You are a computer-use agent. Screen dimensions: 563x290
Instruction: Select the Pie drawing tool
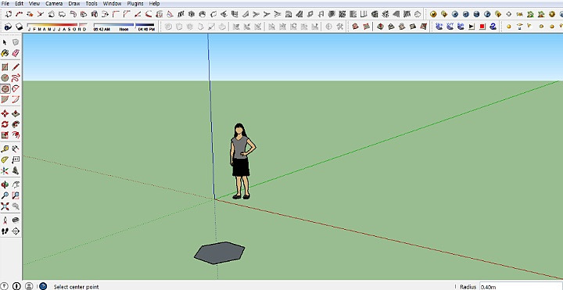tap(5, 99)
